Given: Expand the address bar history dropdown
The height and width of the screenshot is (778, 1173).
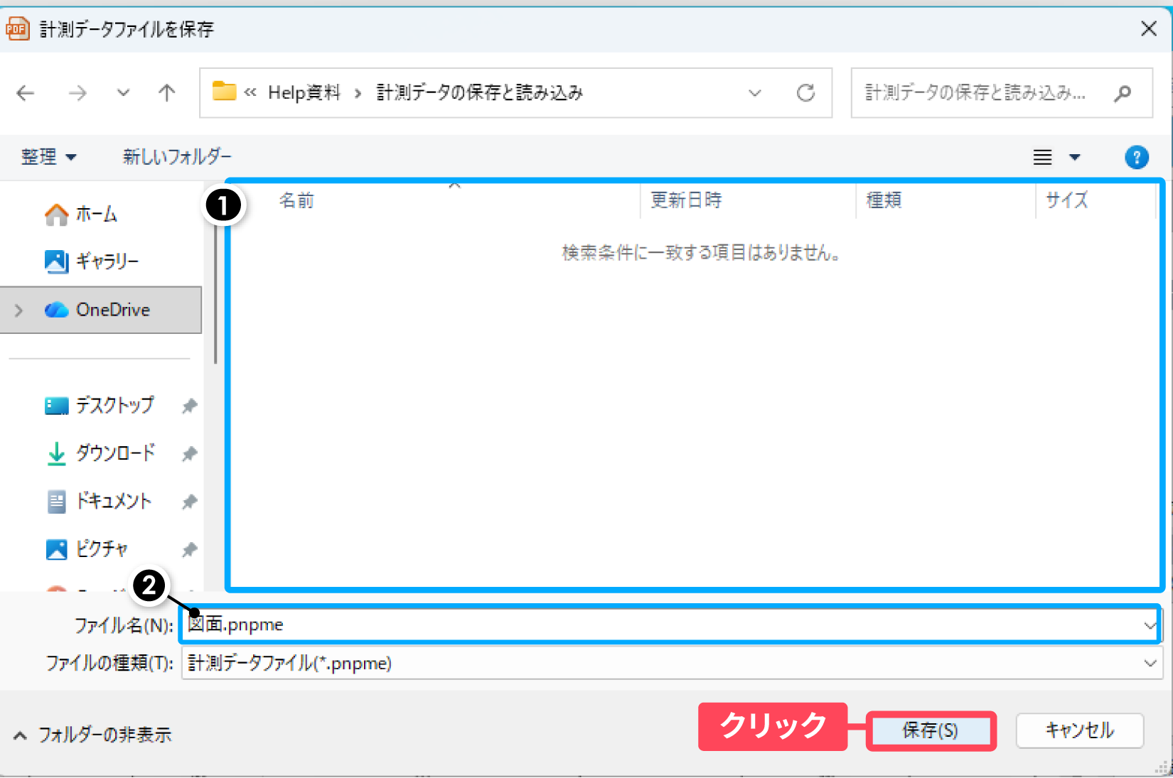Looking at the screenshot, I should pos(755,93).
